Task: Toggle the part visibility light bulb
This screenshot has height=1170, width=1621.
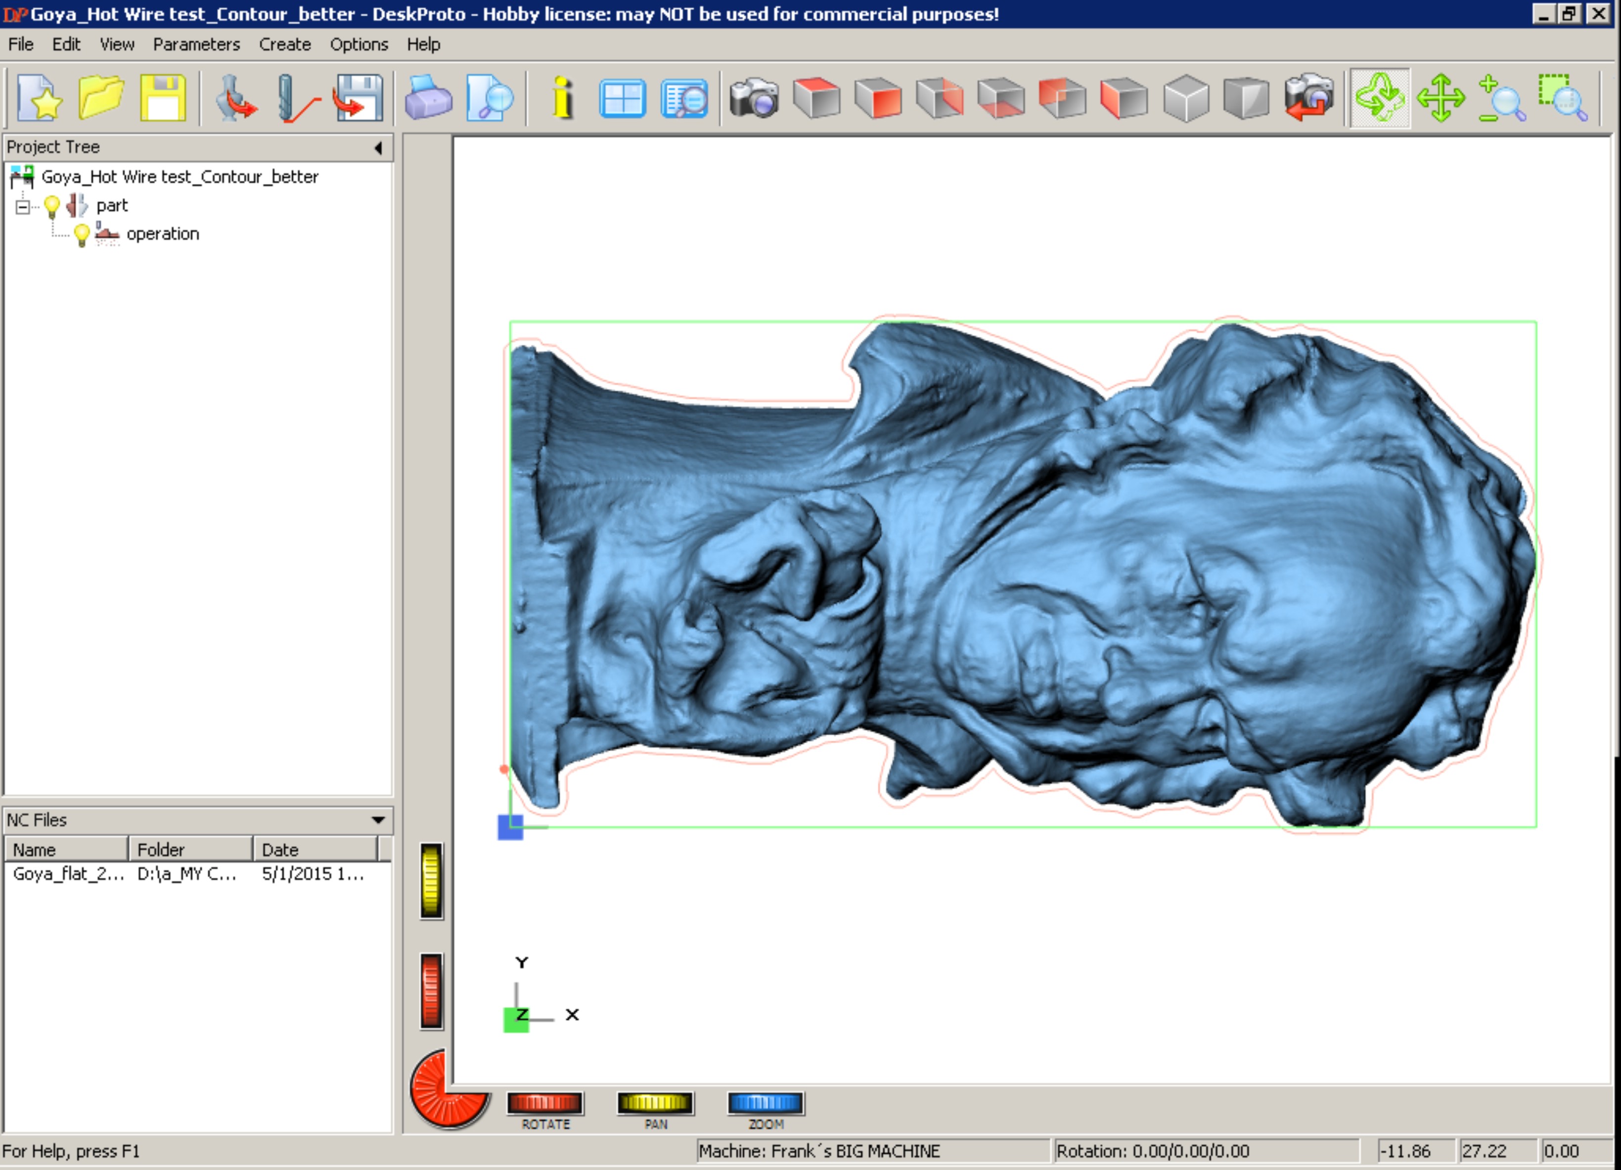Action: coord(51,206)
